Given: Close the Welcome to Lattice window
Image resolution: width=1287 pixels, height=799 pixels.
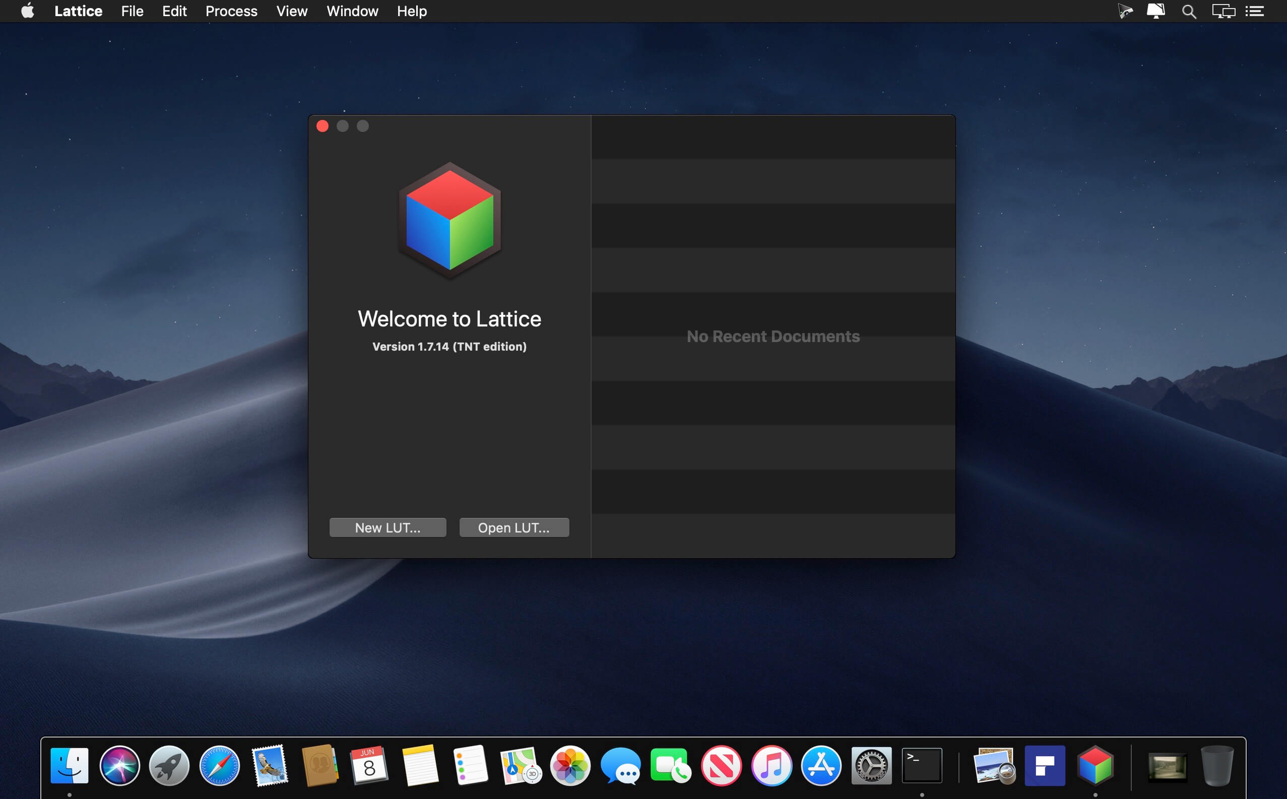Looking at the screenshot, I should (x=323, y=126).
